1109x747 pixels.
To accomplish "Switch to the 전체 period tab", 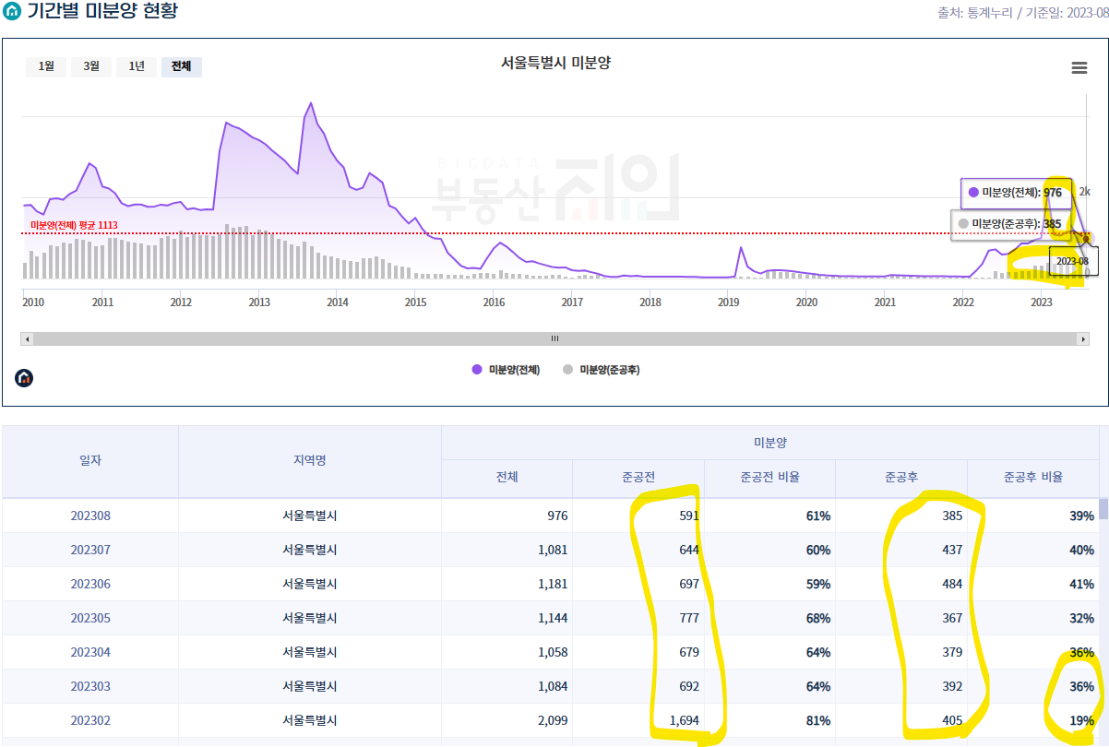I will [x=181, y=67].
